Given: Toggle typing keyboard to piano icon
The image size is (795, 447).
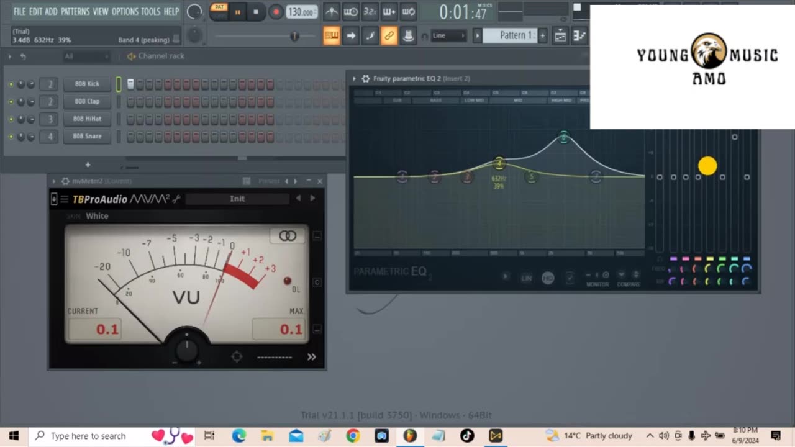Looking at the screenshot, I should pos(332,35).
